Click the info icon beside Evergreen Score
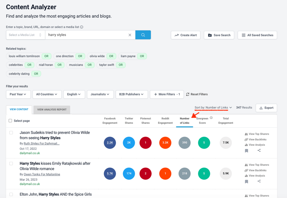The width and height of the screenshot is (287, 198). (211, 118)
